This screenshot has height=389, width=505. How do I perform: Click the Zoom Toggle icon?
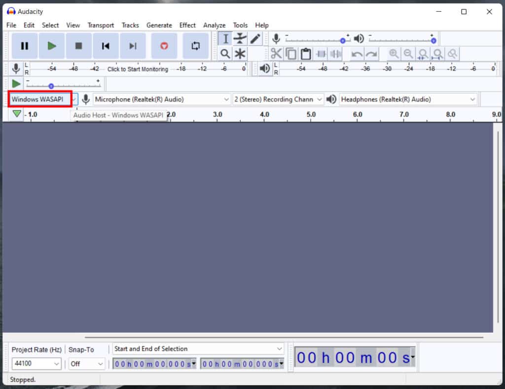(x=453, y=54)
